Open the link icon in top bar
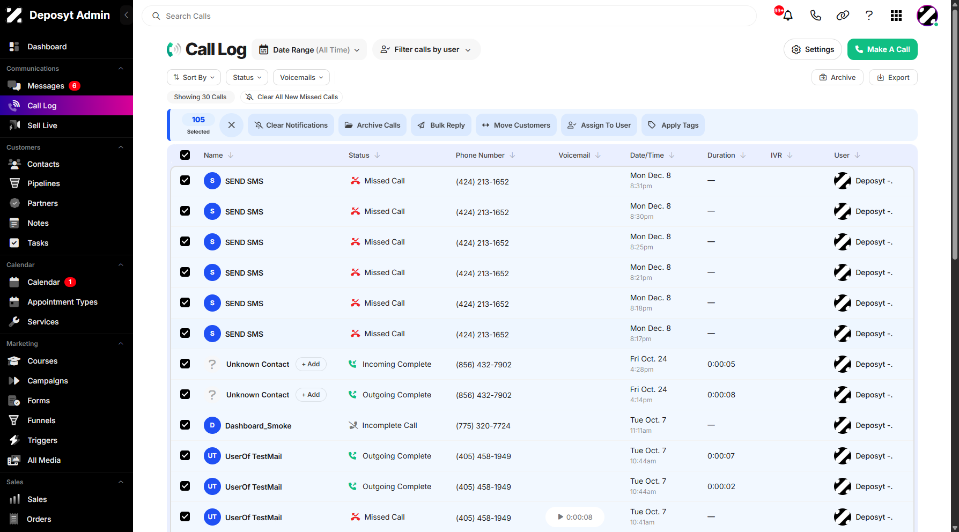The image size is (959, 532). coord(843,16)
